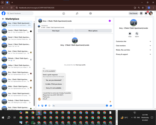Open the purple conversation info icon
Image resolution: width=156 pixels, height=125 pixels.
coord(110,21)
